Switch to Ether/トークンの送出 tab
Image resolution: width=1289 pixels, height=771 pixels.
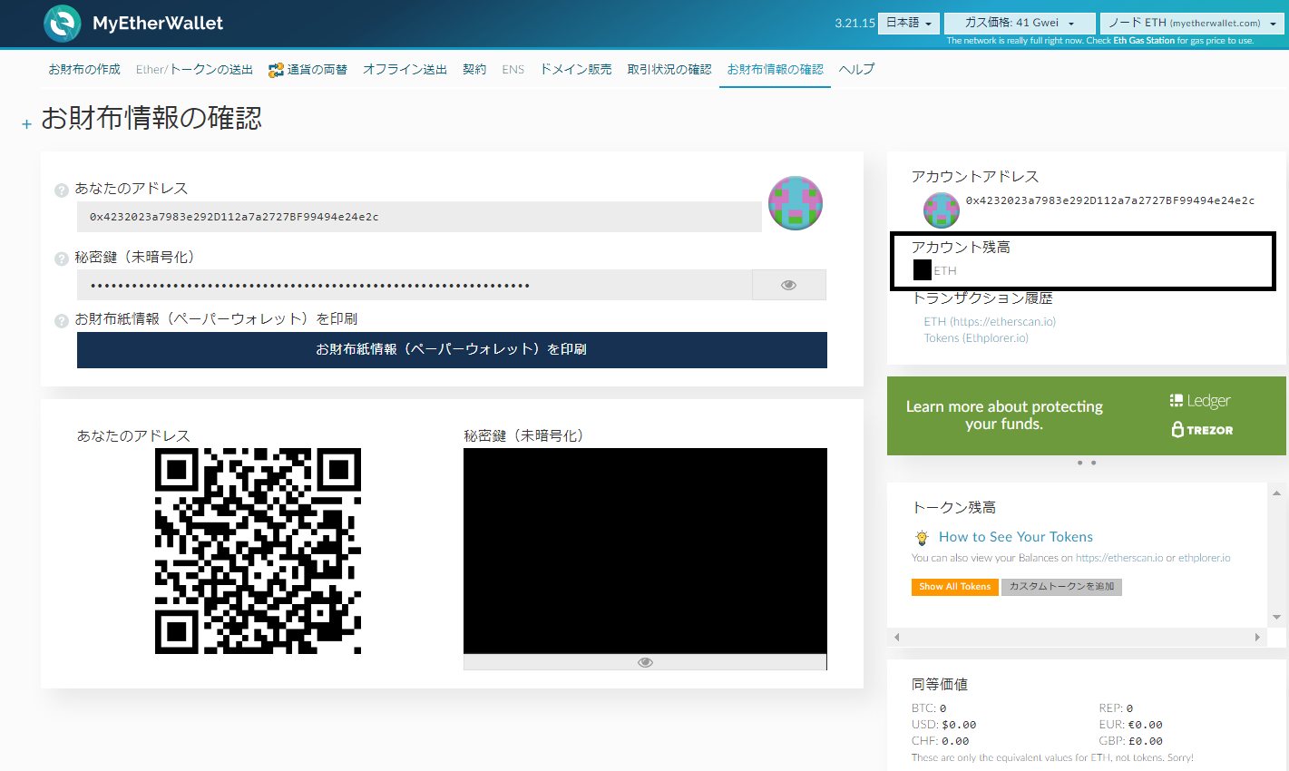(x=194, y=70)
